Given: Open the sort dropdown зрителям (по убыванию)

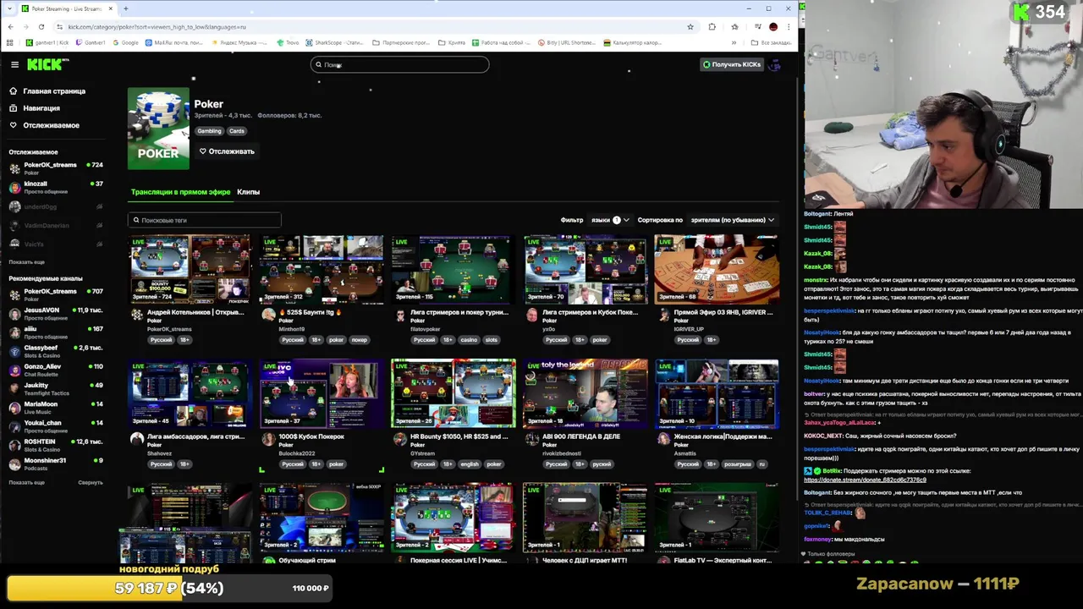Looking at the screenshot, I should pos(732,220).
